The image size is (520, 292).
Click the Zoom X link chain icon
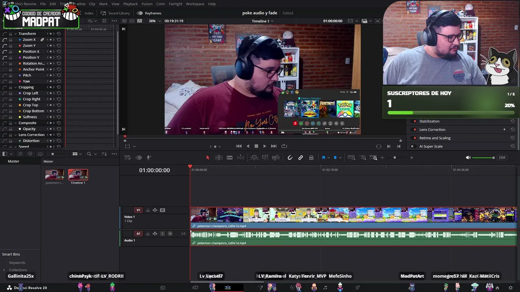tap(42, 40)
